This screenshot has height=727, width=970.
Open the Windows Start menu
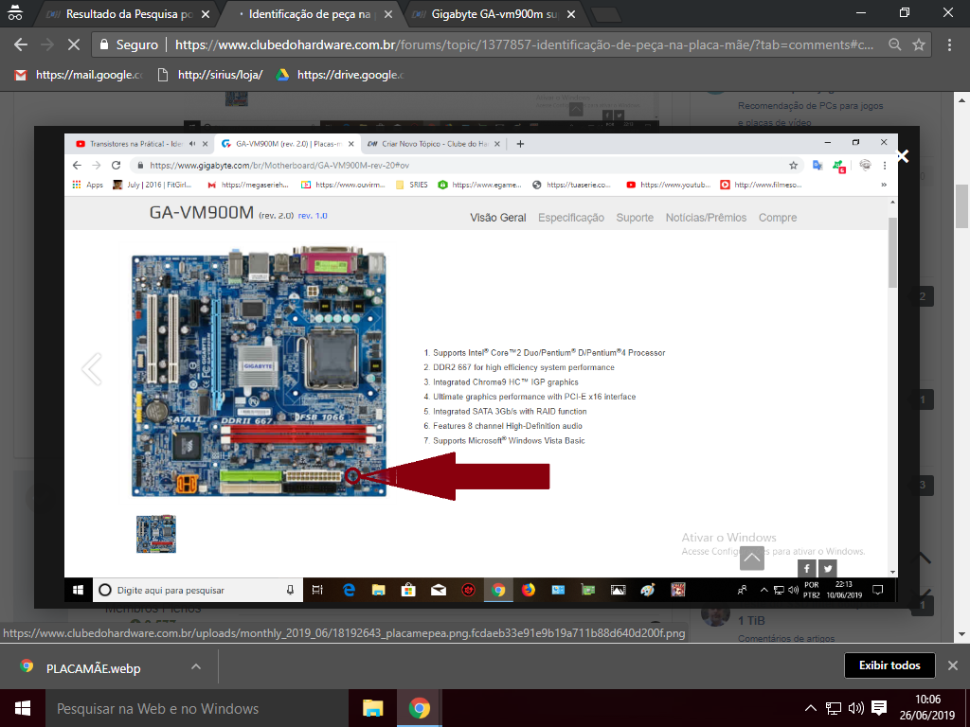click(x=23, y=708)
